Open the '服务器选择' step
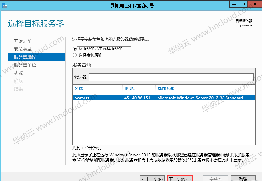 coord(36,57)
